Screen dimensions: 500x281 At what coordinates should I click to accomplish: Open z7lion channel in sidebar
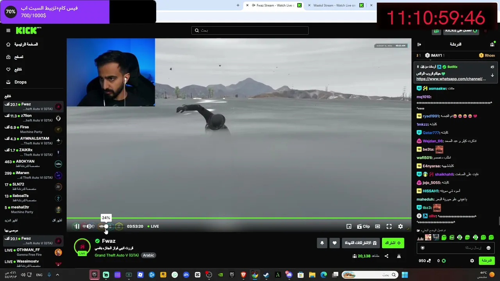click(33, 118)
